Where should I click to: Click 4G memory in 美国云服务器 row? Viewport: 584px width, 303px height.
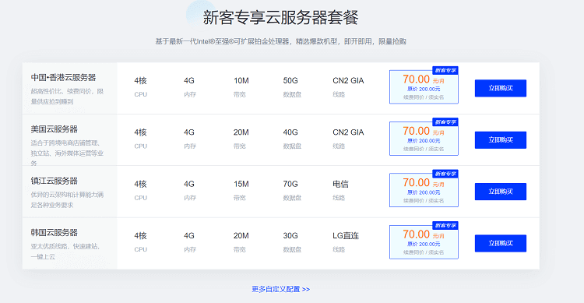pyautogui.click(x=189, y=132)
